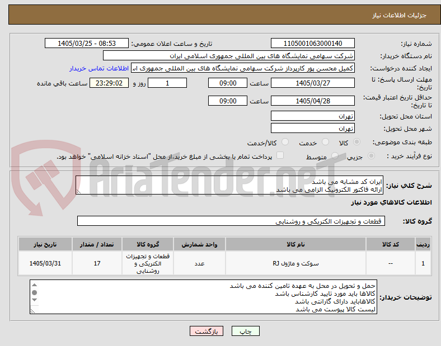Viewport: 441px width, 346px height.
Task: Click شماره نیاز label
Action: tap(416, 44)
